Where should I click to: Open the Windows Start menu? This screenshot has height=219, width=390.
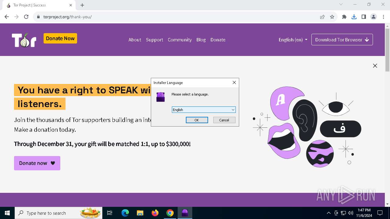click(x=7, y=213)
